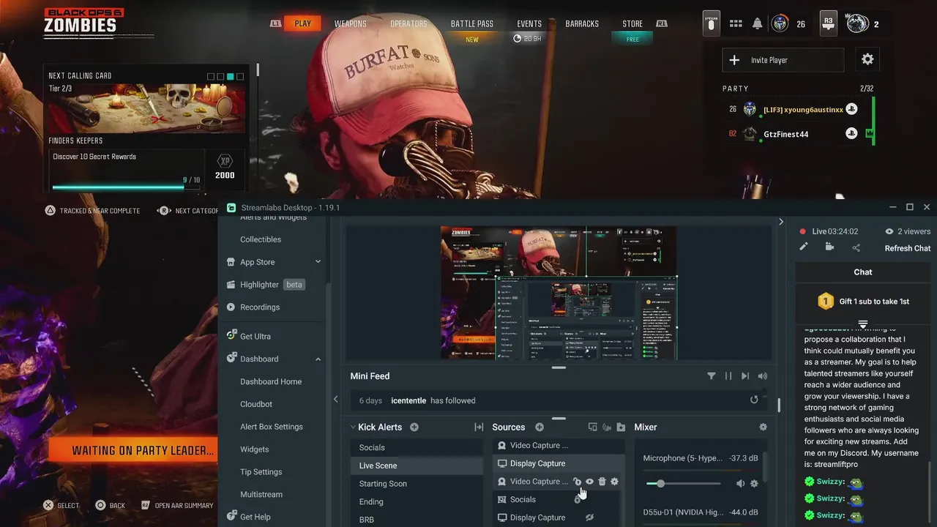The width and height of the screenshot is (937, 527).
Task: Click Refresh Chat
Action: 908,248
